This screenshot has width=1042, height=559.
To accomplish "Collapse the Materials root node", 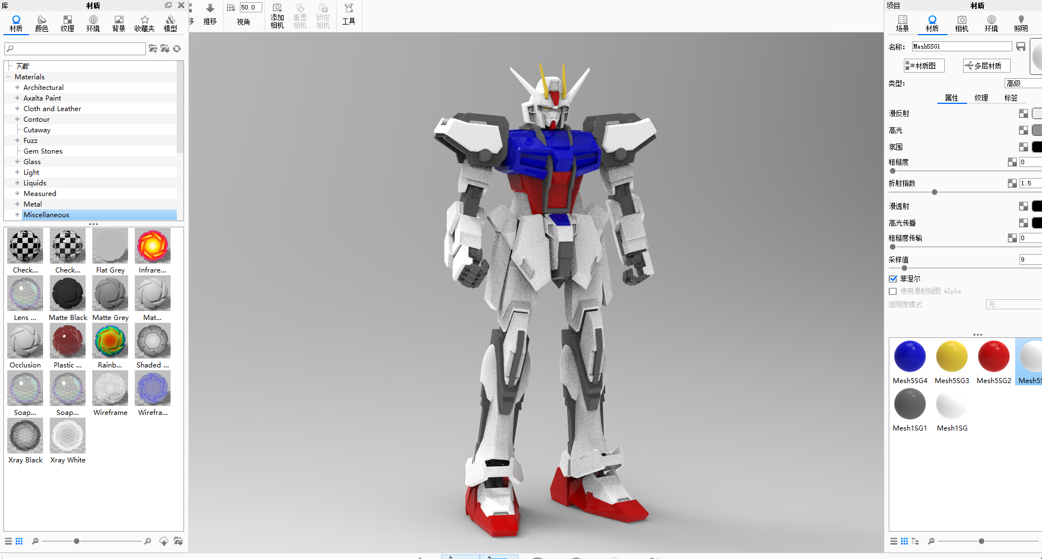I will [8, 77].
